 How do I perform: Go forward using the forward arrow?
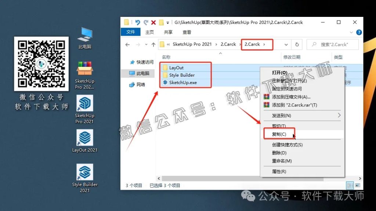[x=138, y=45]
